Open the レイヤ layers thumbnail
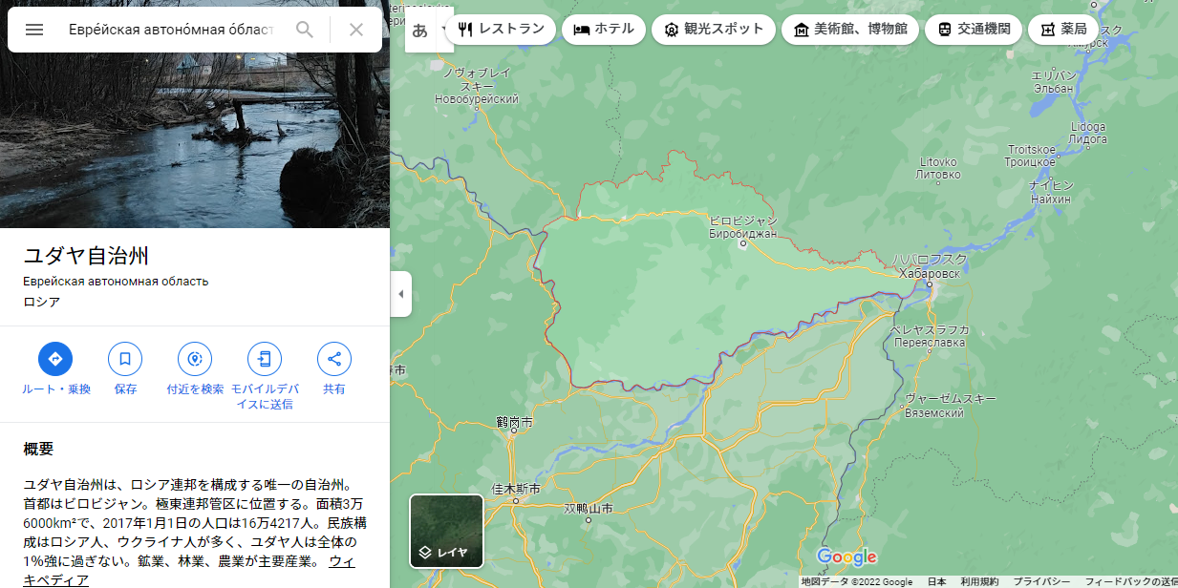 (x=447, y=531)
